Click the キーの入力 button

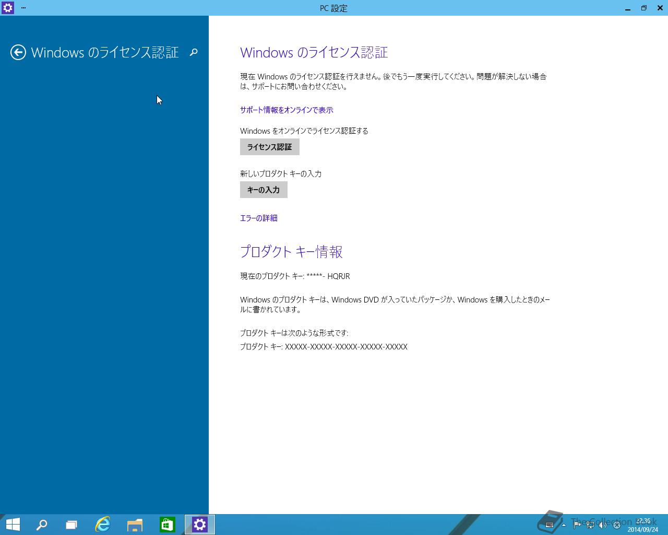[x=264, y=190]
